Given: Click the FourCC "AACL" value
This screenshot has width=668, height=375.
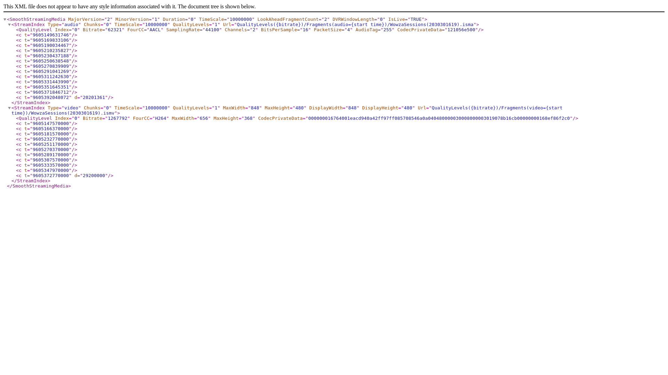Looking at the screenshot, I should click(155, 30).
